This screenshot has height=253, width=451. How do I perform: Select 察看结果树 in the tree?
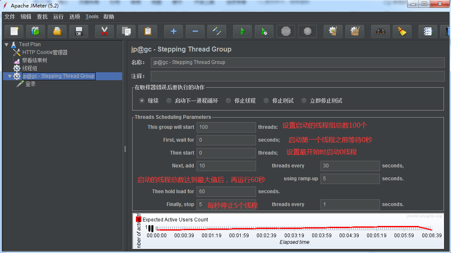pyautogui.click(x=35, y=60)
